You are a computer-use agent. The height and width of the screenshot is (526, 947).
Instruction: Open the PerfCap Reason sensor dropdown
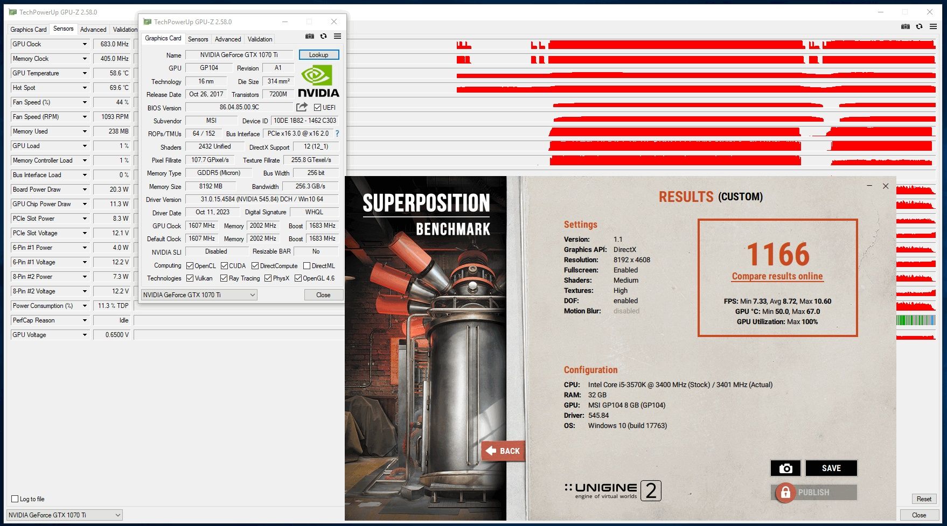(x=85, y=320)
